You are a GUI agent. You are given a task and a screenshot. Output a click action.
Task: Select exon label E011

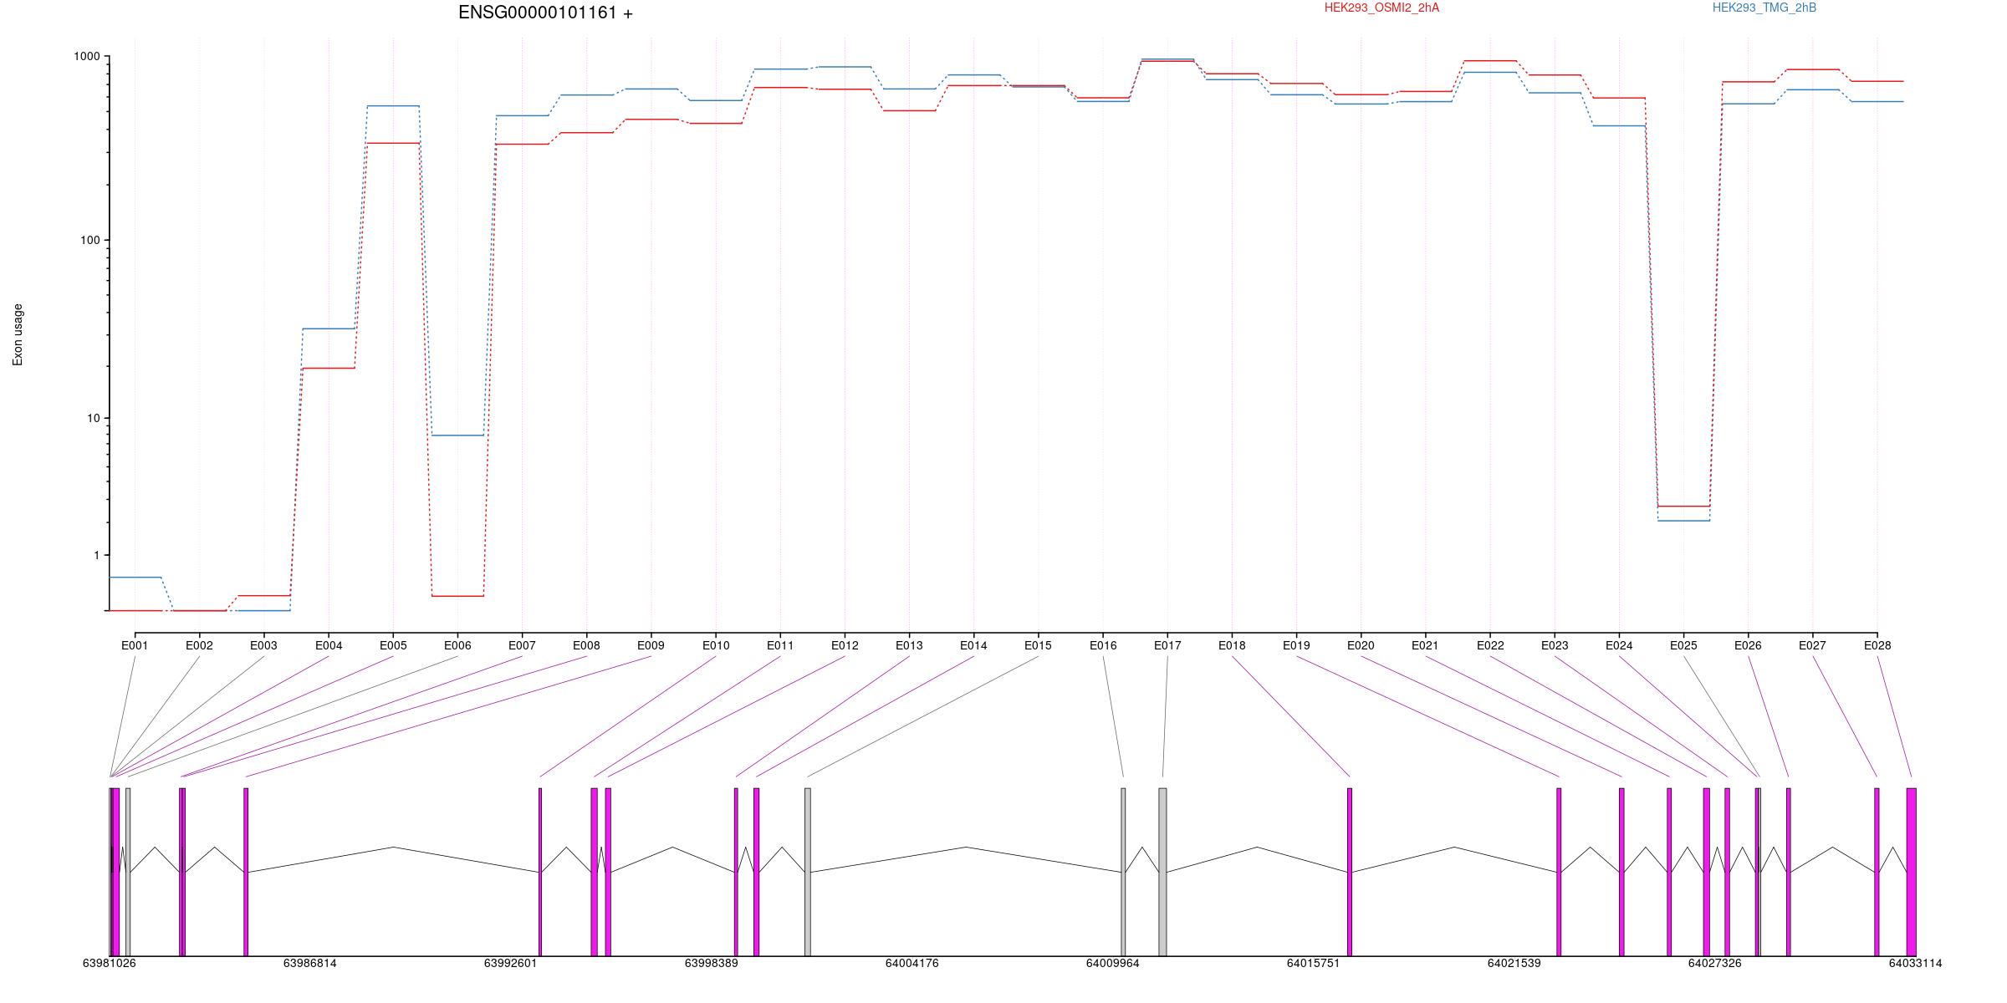pyautogui.click(x=780, y=645)
